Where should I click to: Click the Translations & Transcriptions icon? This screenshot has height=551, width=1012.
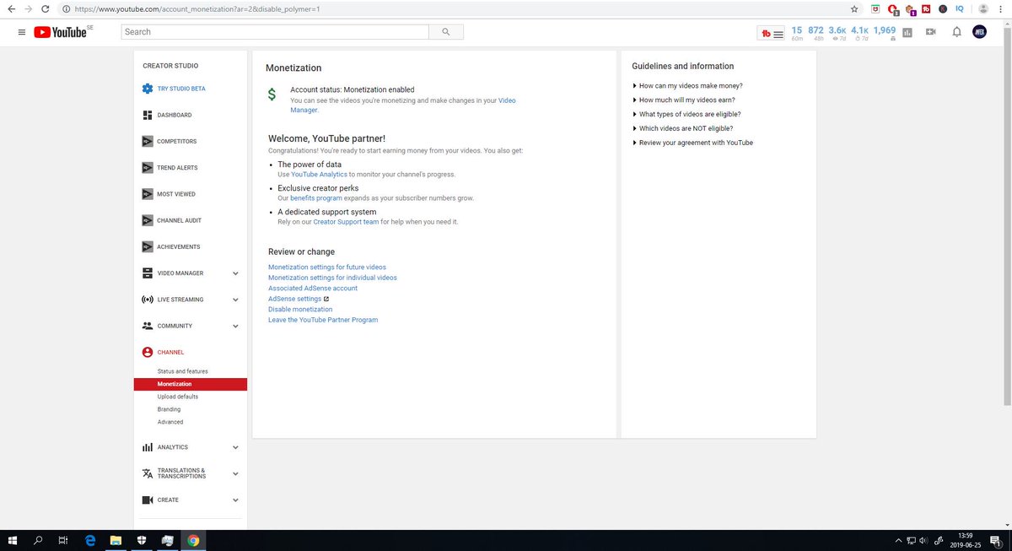tap(148, 474)
